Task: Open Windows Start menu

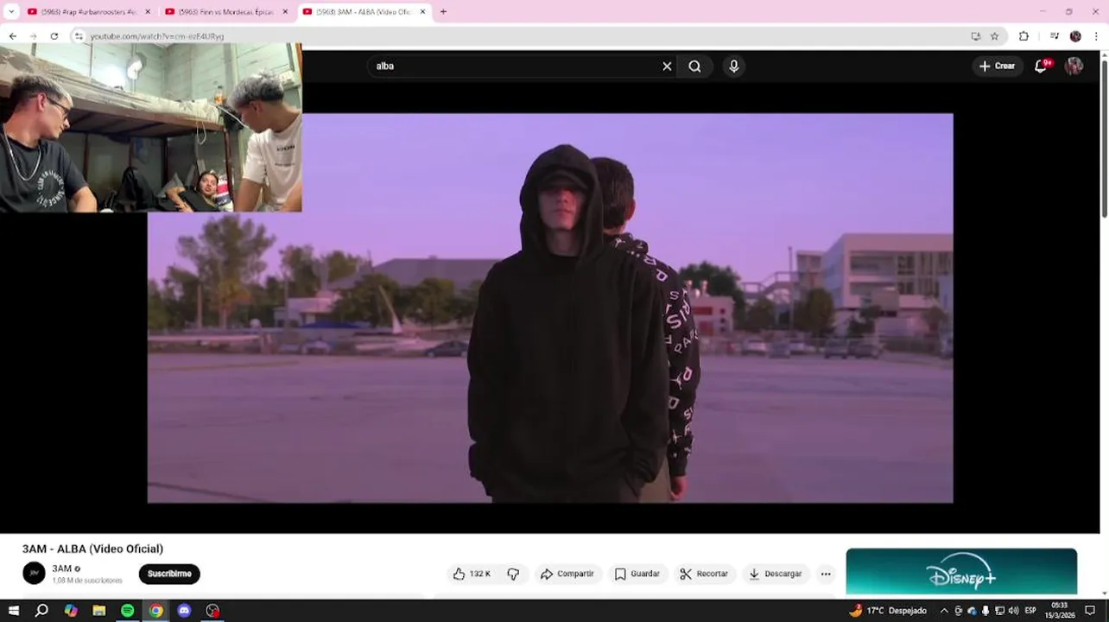Action: coord(13,611)
